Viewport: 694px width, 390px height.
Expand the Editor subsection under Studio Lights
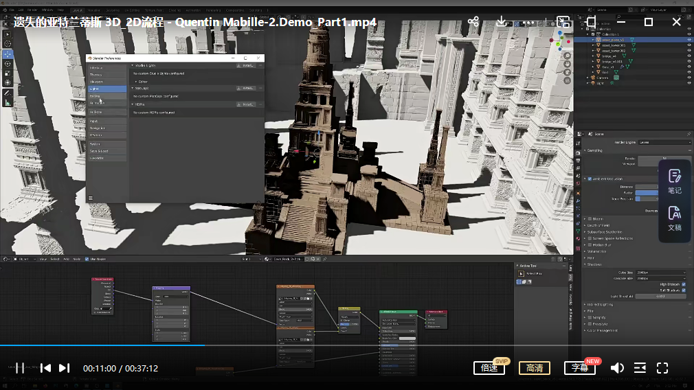(136, 82)
